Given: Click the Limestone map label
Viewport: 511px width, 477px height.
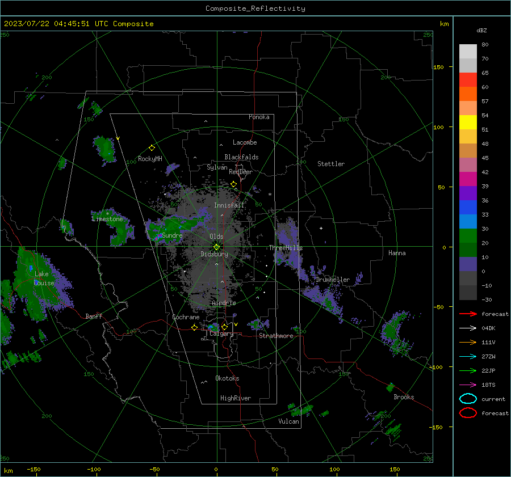Looking at the screenshot, I should click(107, 219).
